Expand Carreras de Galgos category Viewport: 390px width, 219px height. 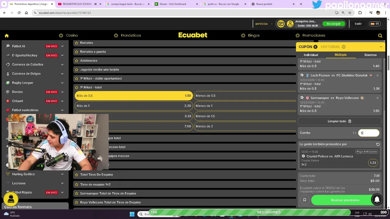[62, 74]
